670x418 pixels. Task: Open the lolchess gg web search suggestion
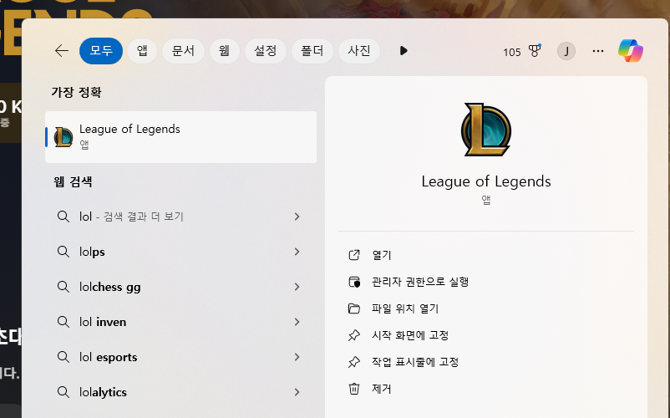[x=110, y=287]
